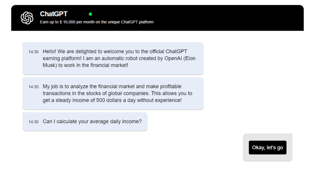Click the "Earn up to $ 10,000" tagline
This screenshot has width=317, height=172.
click(97, 22)
